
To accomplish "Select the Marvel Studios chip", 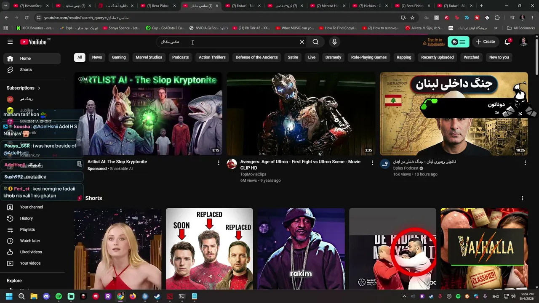I will 149,57.
